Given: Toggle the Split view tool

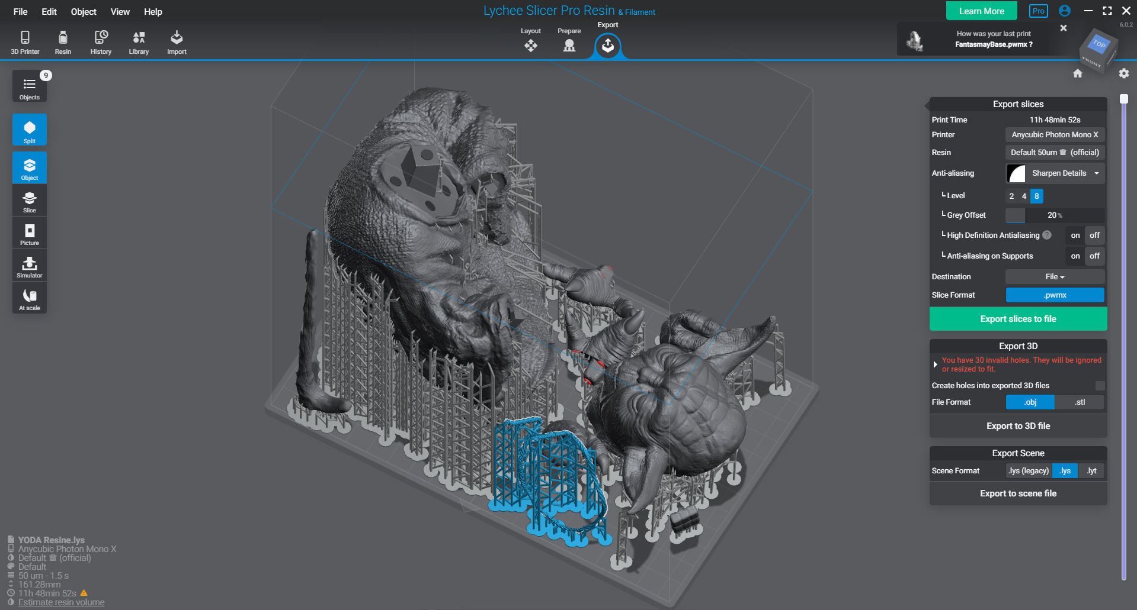Looking at the screenshot, I should [x=30, y=130].
